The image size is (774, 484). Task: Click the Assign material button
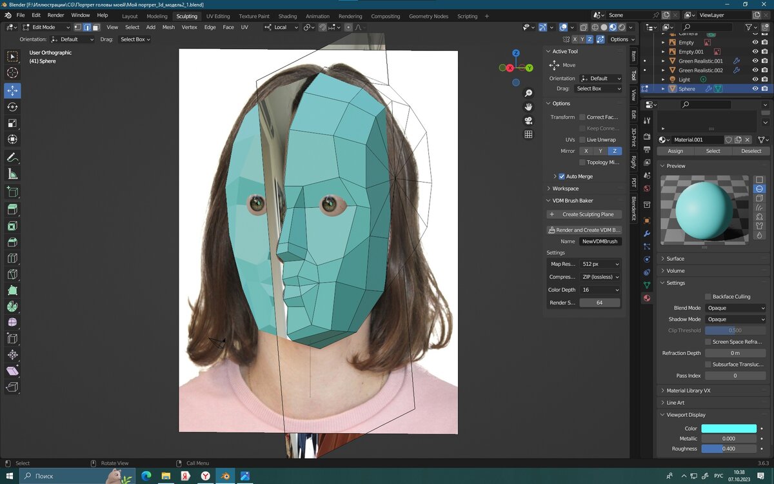coord(675,151)
